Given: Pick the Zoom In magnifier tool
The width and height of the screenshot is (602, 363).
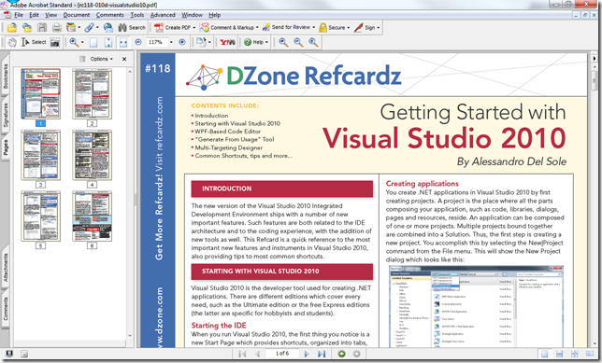Looking at the screenshot, I should pyautogui.click(x=74, y=42).
